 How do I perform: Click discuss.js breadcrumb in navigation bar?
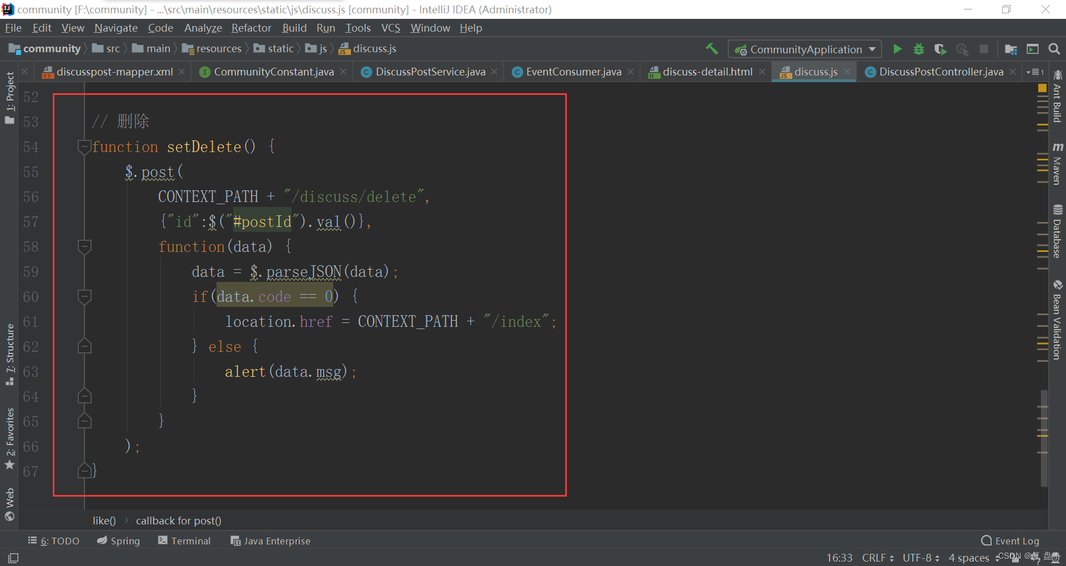pyautogui.click(x=368, y=49)
